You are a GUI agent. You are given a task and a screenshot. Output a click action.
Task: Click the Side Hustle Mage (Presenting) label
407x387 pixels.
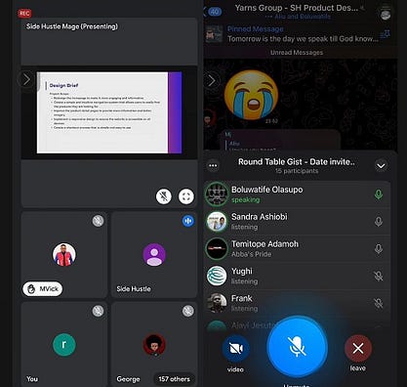click(72, 26)
